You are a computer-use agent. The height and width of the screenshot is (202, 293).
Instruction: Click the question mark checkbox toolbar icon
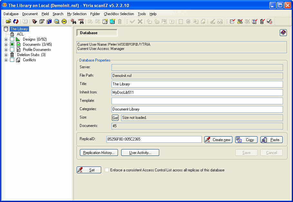255,22
